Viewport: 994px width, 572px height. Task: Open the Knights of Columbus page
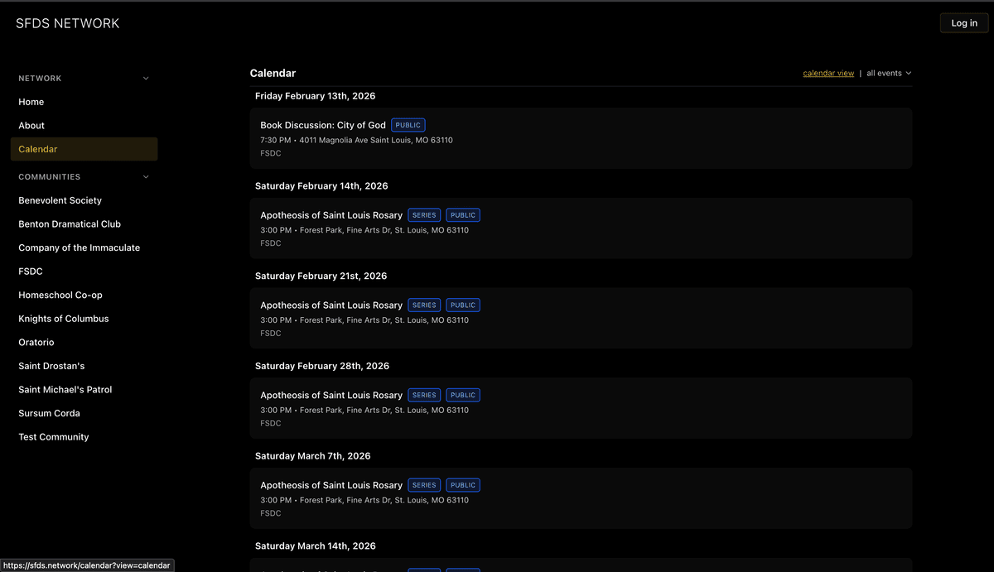click(63, 318)
